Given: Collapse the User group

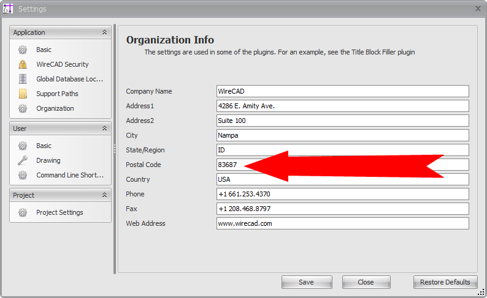Looking at the screenshot, I should pos(105,129).
